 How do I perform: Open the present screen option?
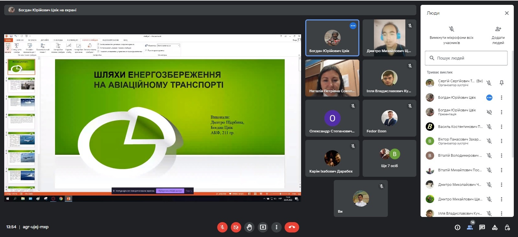[x=263, y=227]
